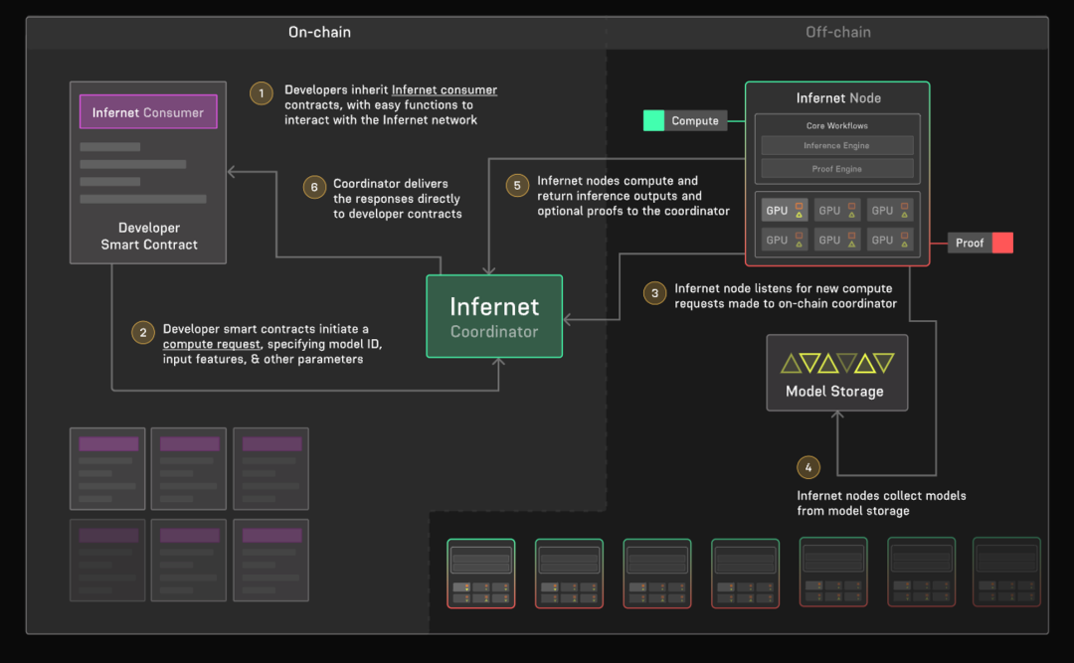Expand the Infernet Node panel
This screenshot has height=663, width=1074.
(x=837, y=97)
